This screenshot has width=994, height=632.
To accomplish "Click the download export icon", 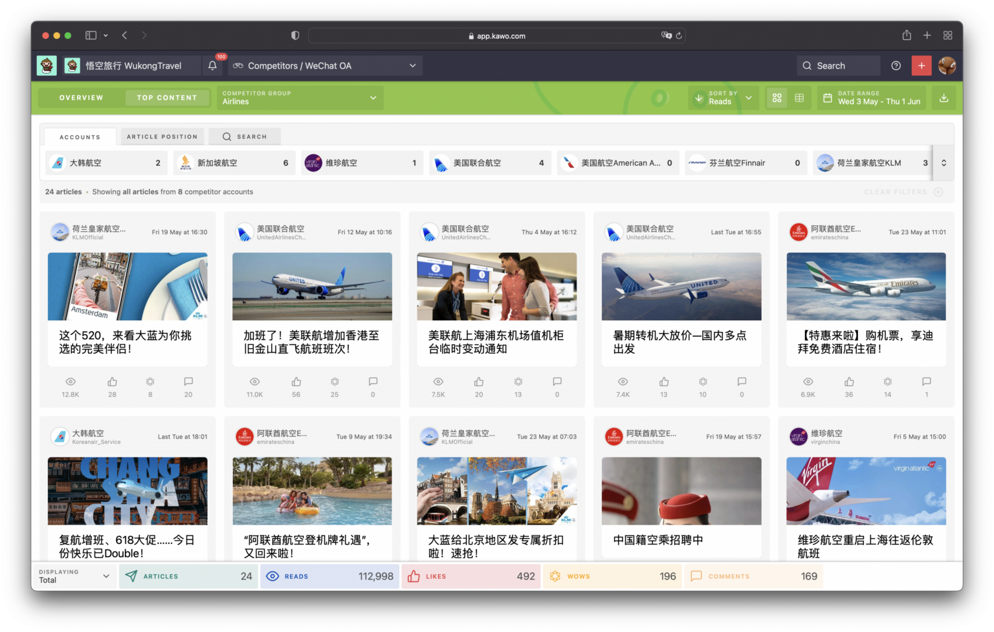I will tap(944, 98).
